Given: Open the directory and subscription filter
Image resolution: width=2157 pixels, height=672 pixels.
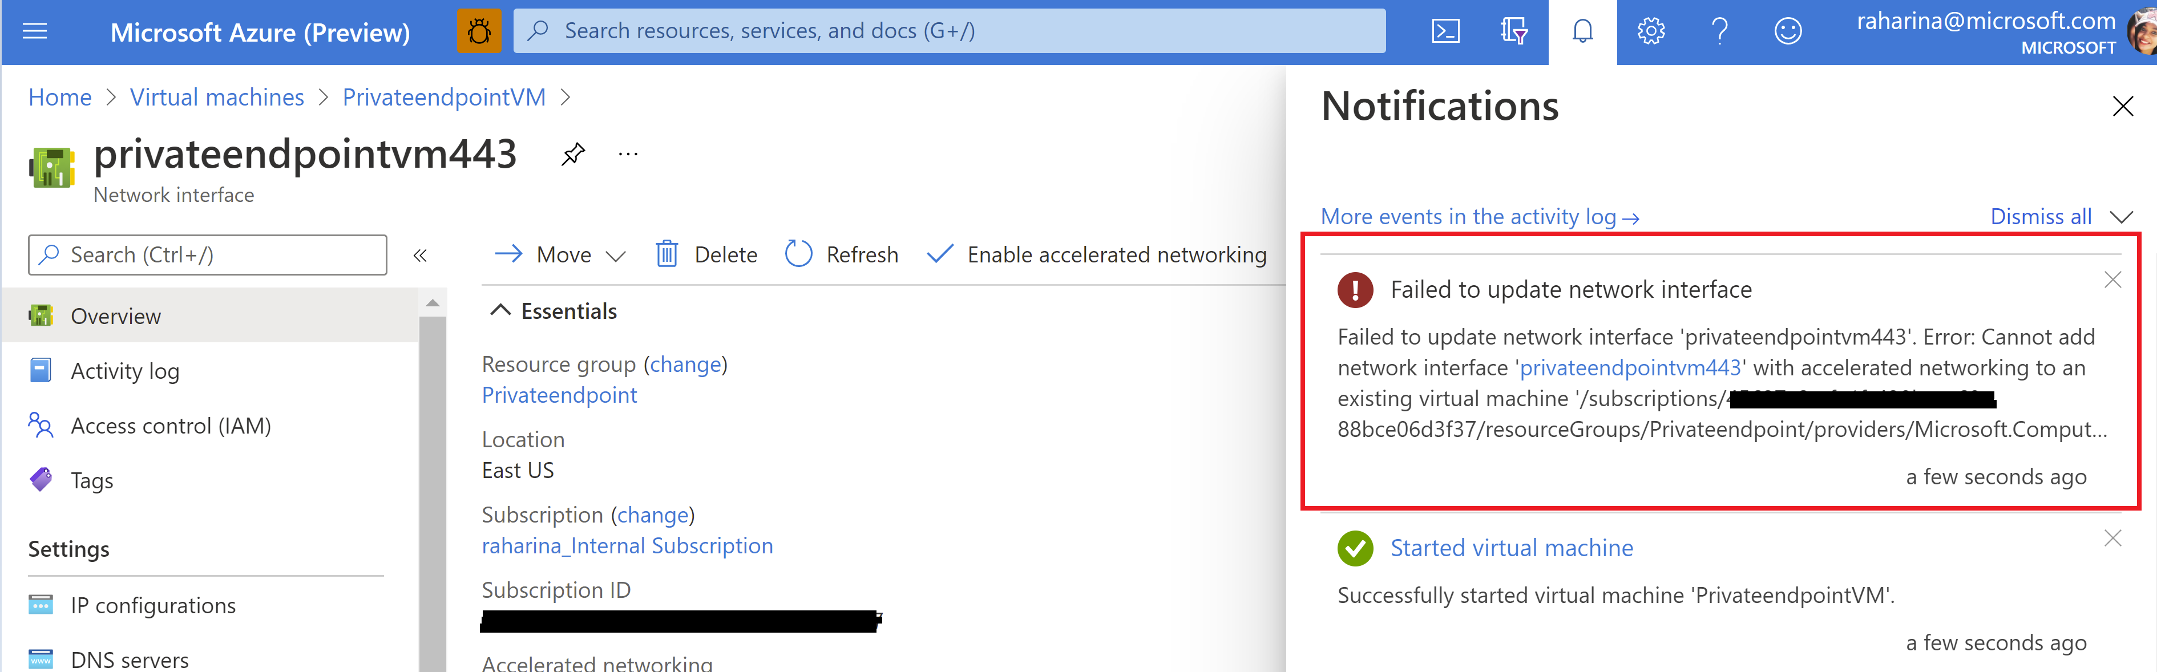Looking at the screenshot, I should point(1513,32).
